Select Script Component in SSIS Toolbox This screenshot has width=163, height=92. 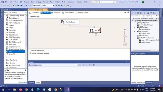tap(15, 47)
